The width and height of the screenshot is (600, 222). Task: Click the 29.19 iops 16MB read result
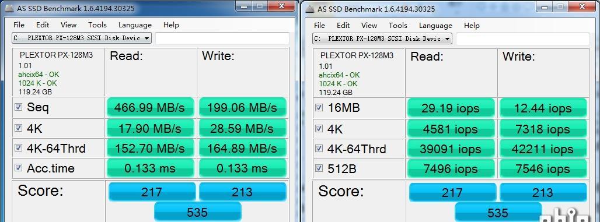452,108
